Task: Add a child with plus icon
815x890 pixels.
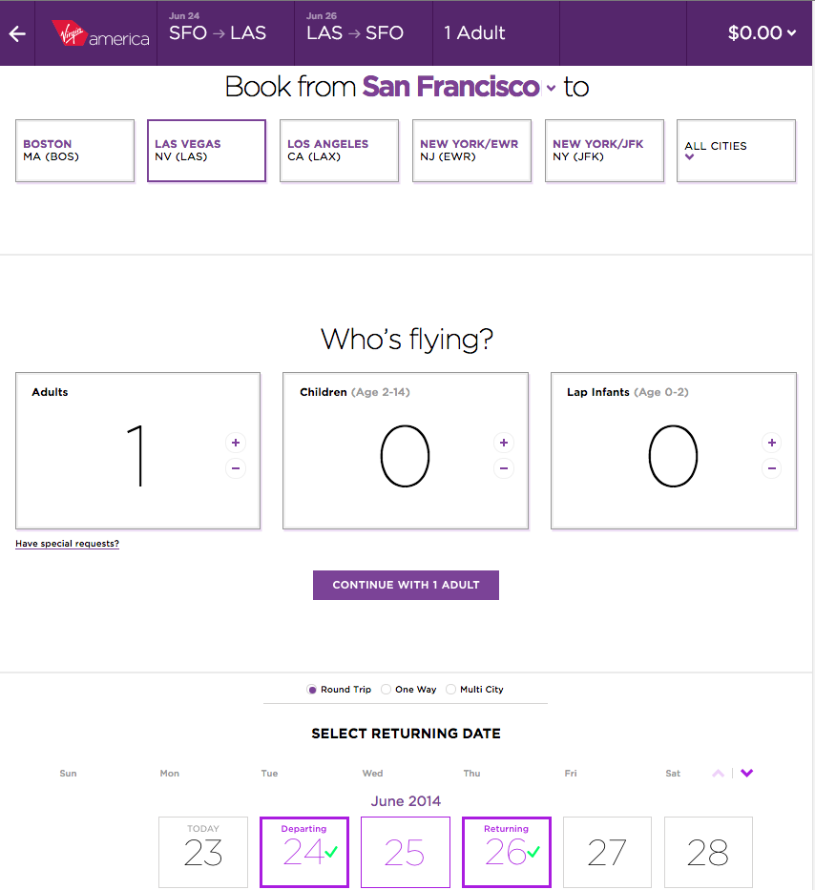Action: (x=504, y=443)
